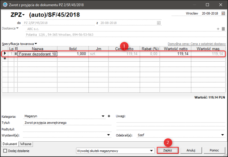Expand the Dostawca dropdown menu
Viewport: 228px width, 157px height.
[17, 28]
